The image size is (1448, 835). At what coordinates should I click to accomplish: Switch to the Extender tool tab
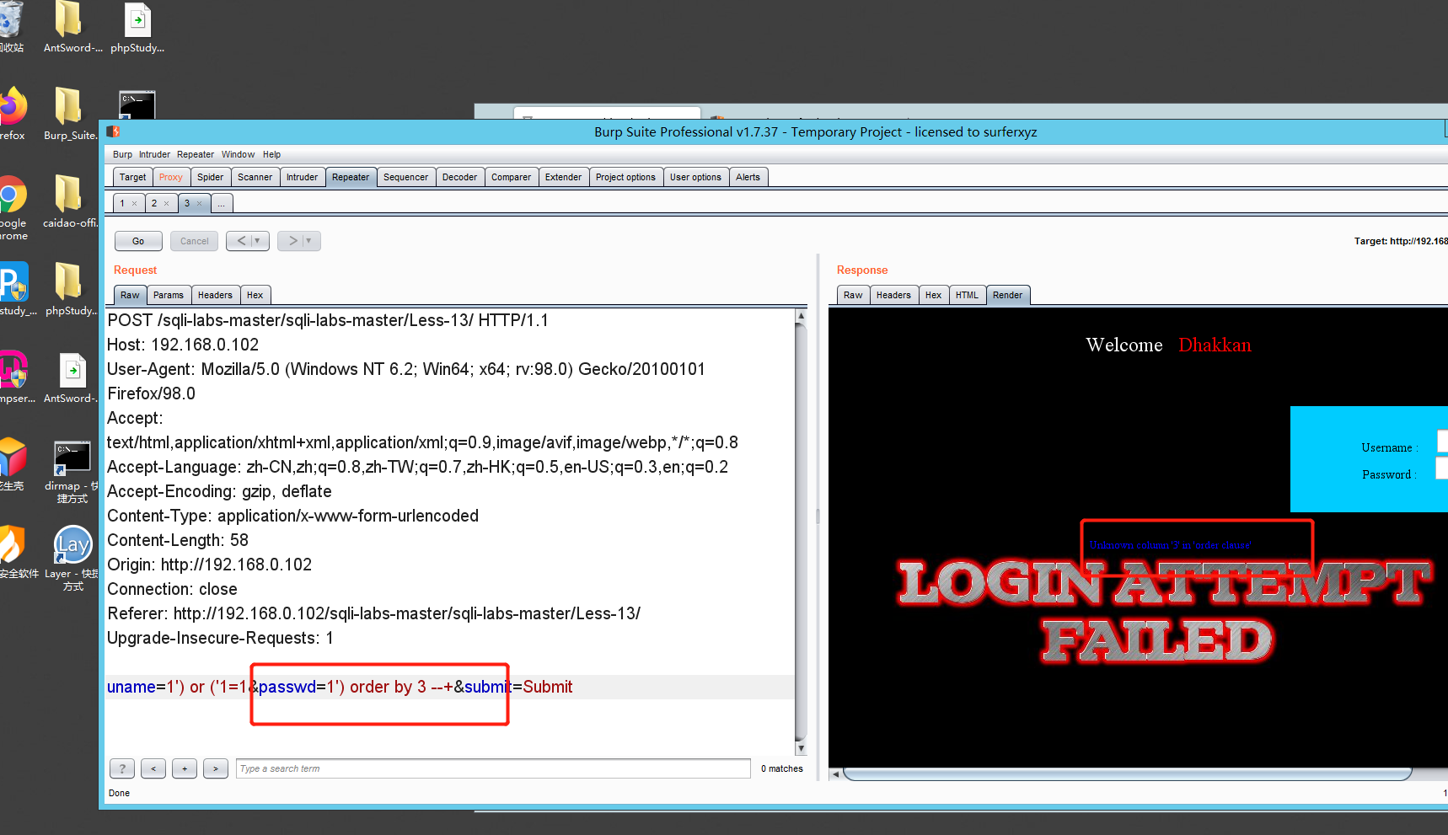(x=564, y=177)
